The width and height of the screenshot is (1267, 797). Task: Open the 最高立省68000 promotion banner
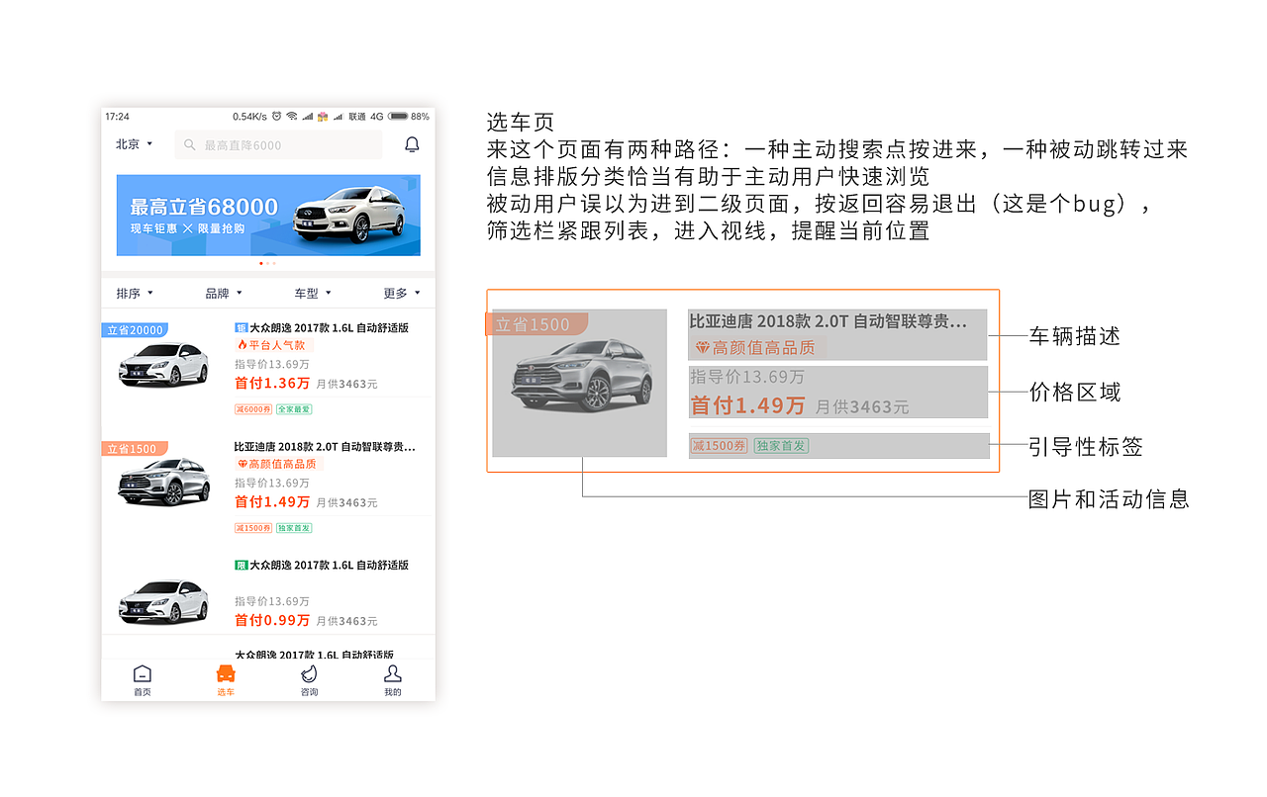click(268, 215)
